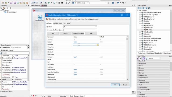
Task: Collapse the InterBase node in the Data Explorer
Action: pos(140,23)
